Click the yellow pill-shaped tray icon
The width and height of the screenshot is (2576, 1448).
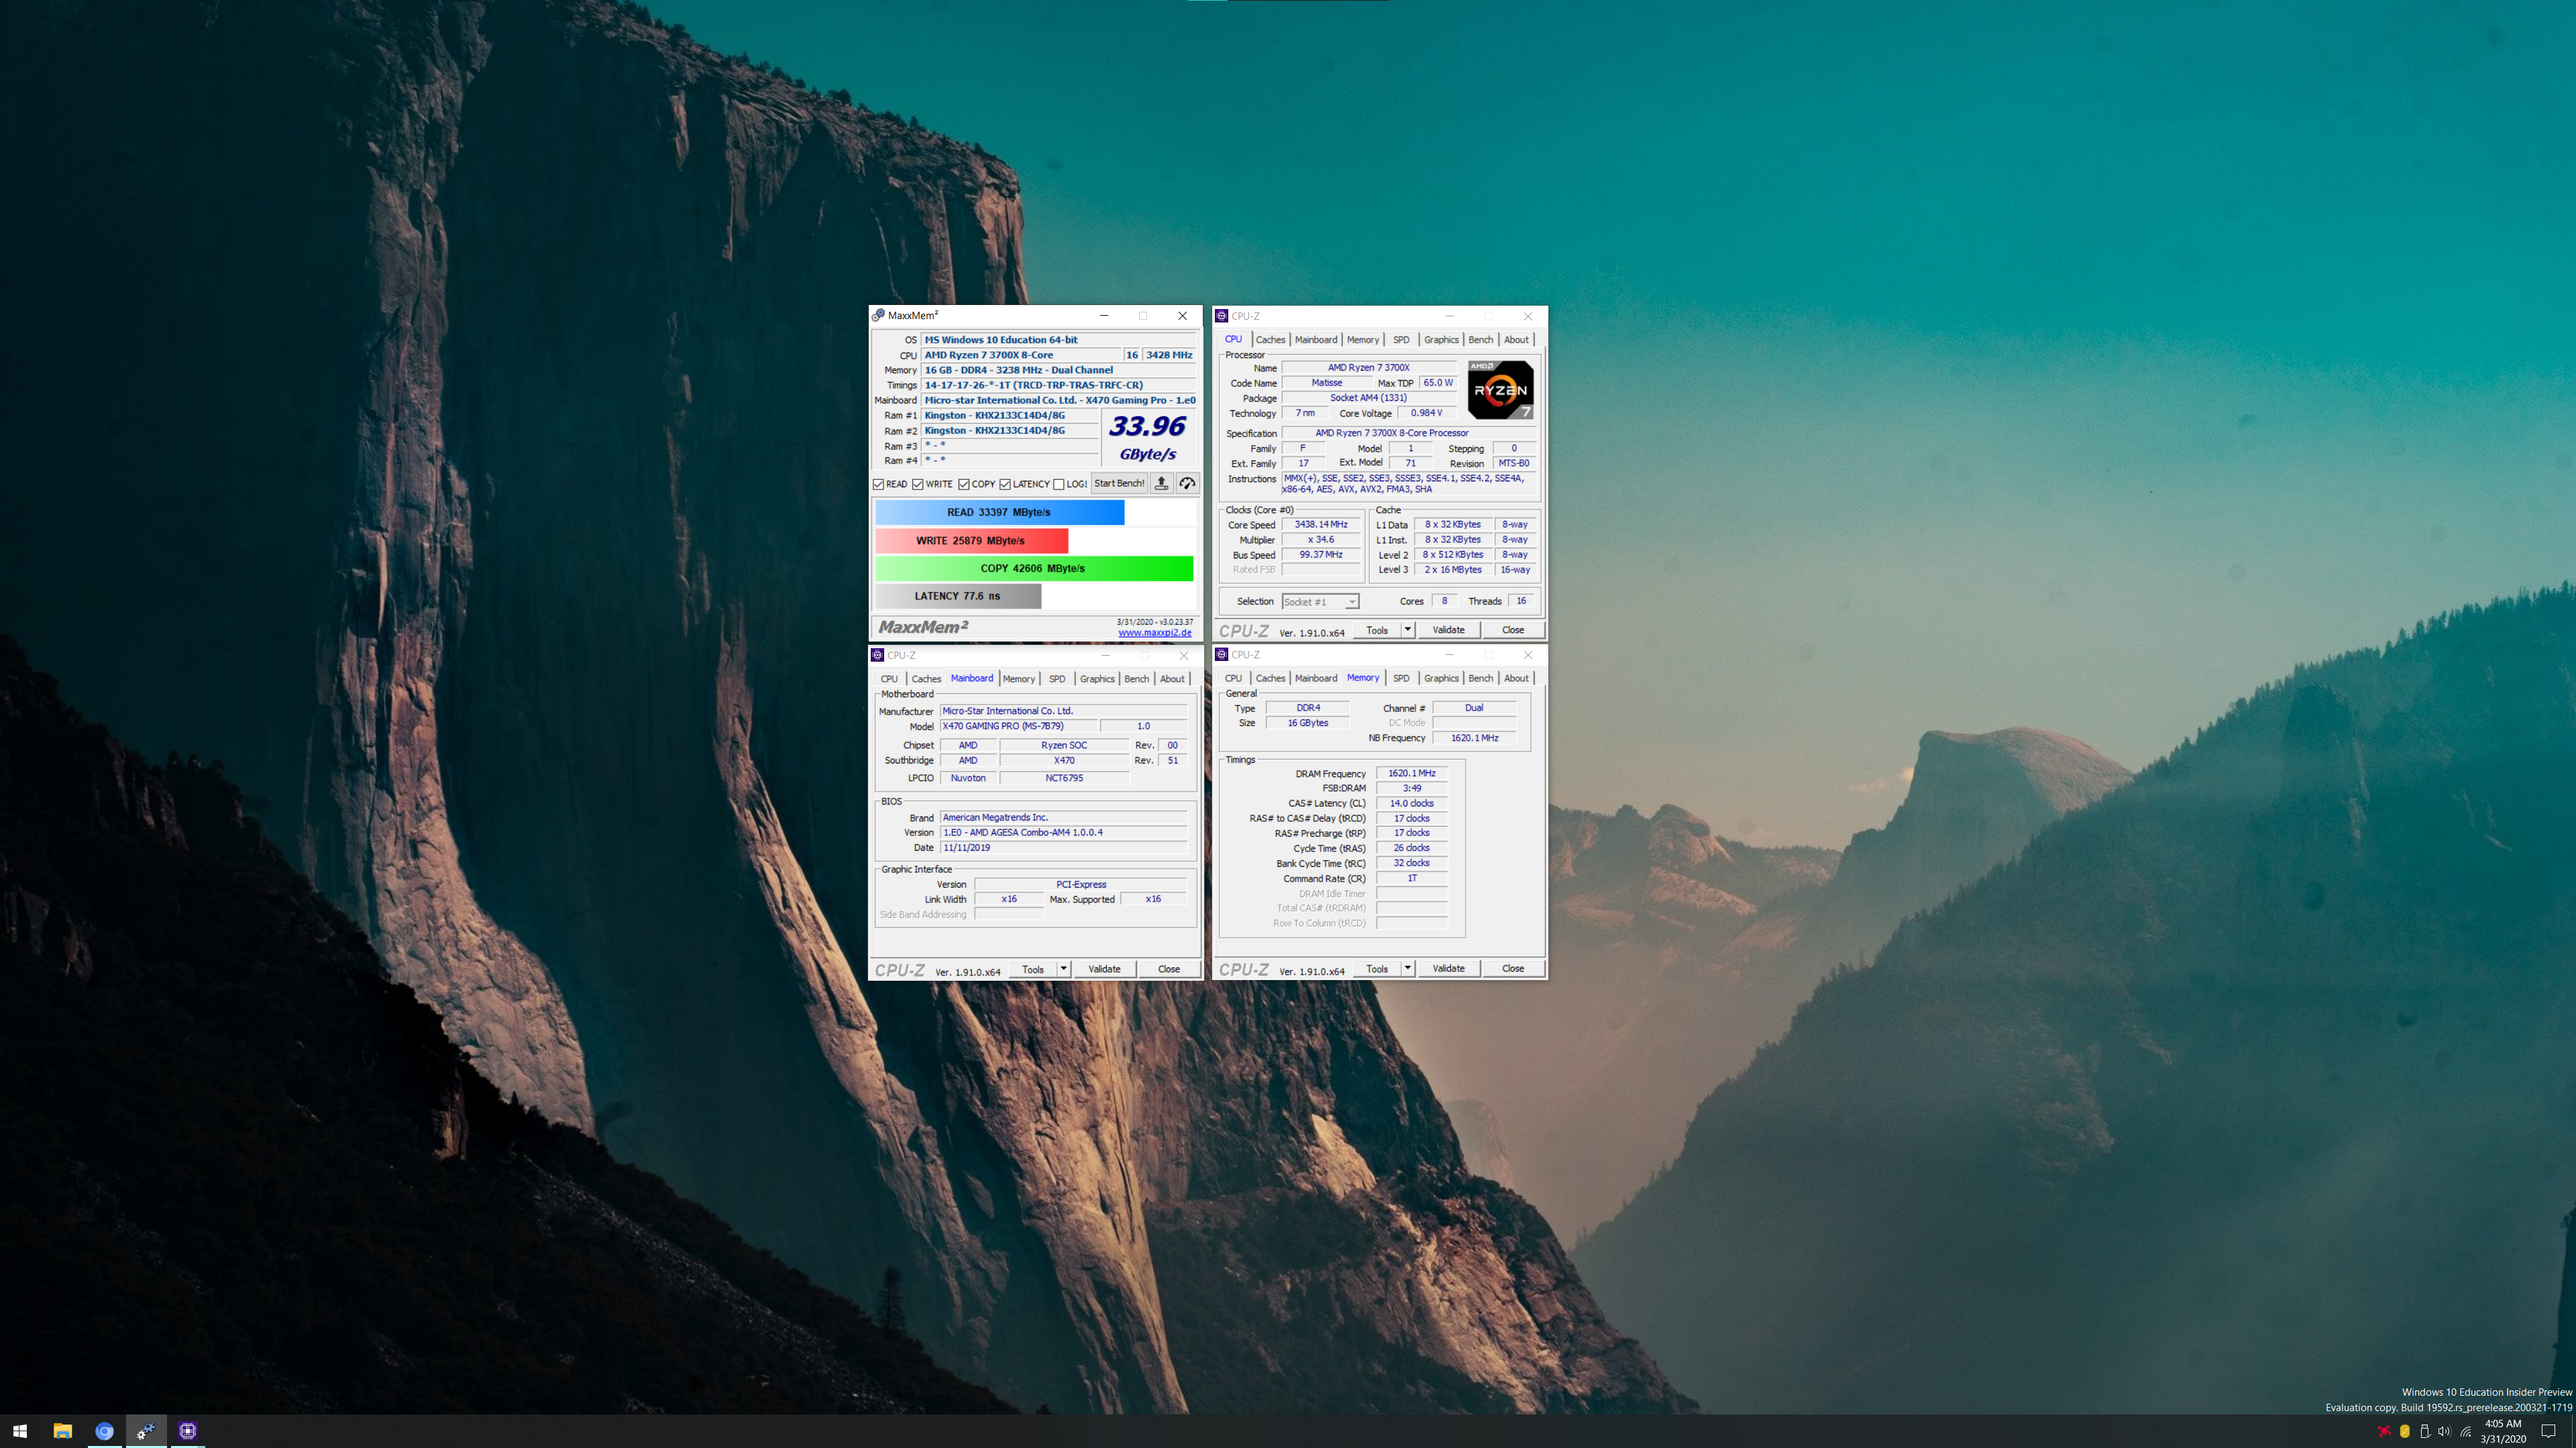point(2404,1431)
